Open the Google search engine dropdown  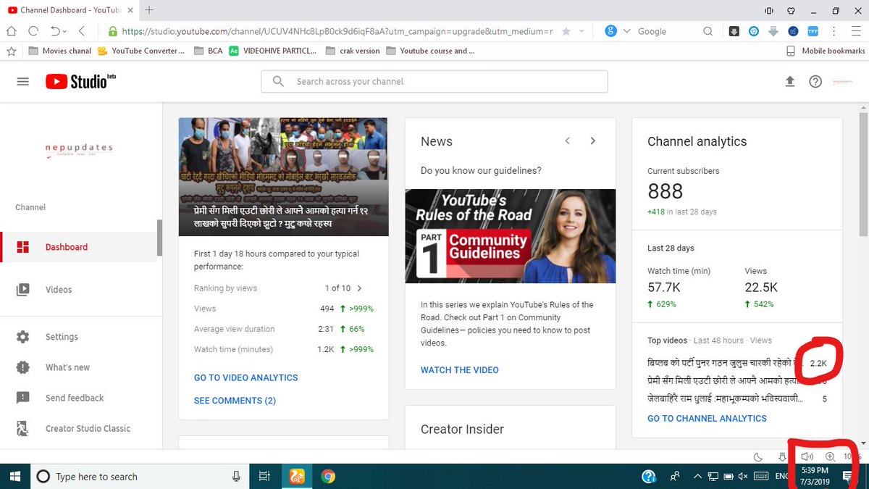pyautogui.click(x=627, y=31)
